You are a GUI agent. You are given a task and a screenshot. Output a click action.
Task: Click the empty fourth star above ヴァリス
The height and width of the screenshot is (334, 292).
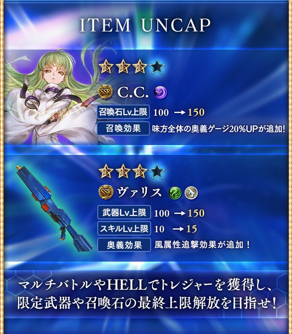tap(157, 171)
